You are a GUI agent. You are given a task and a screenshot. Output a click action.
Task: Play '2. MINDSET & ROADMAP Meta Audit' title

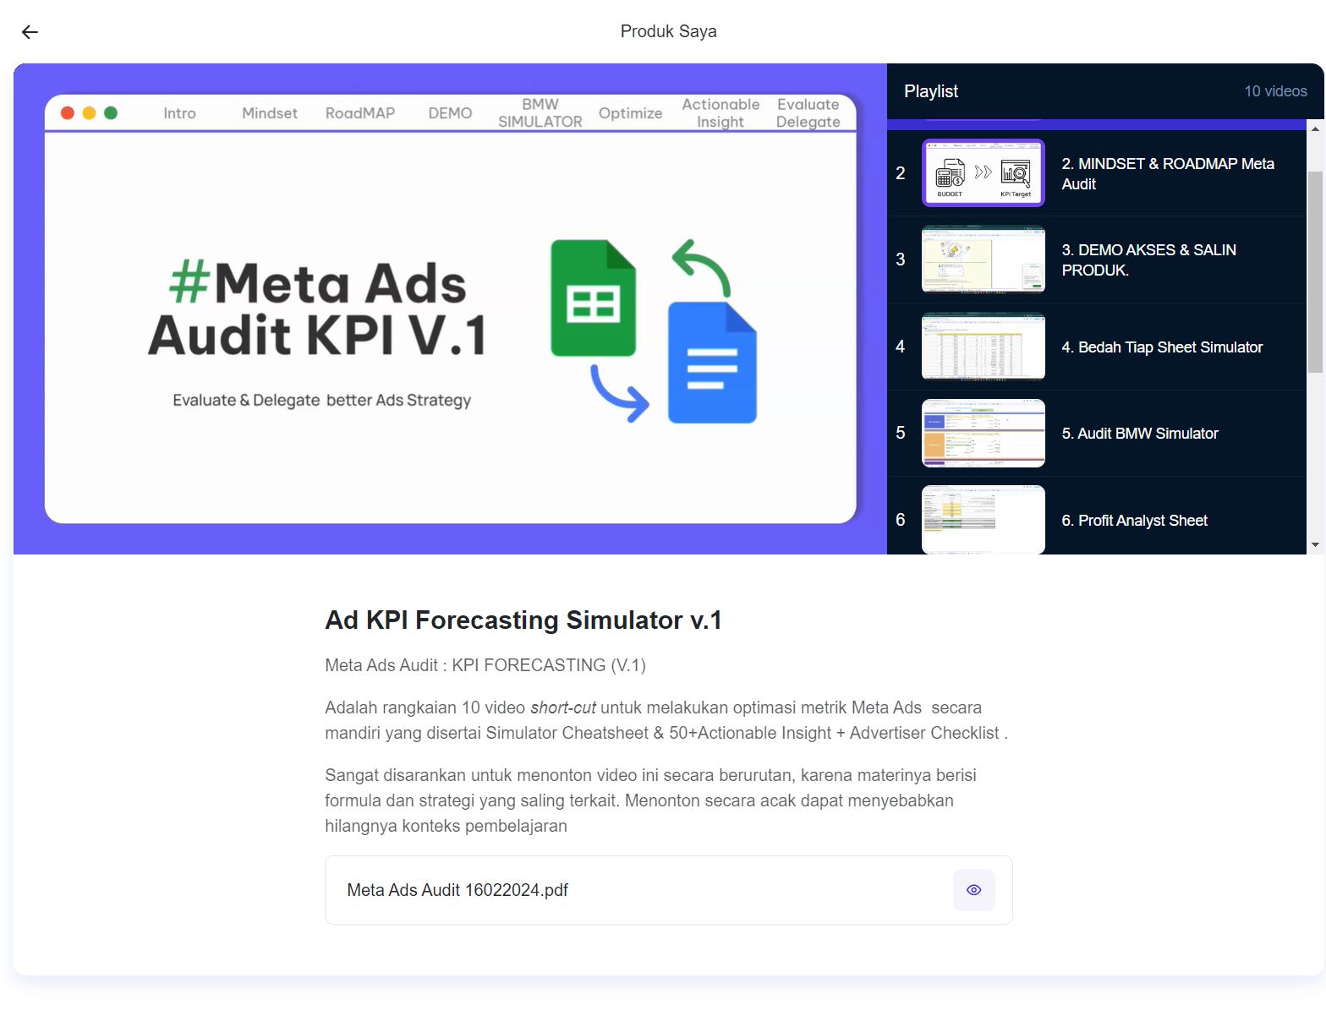click(1168, 174)
